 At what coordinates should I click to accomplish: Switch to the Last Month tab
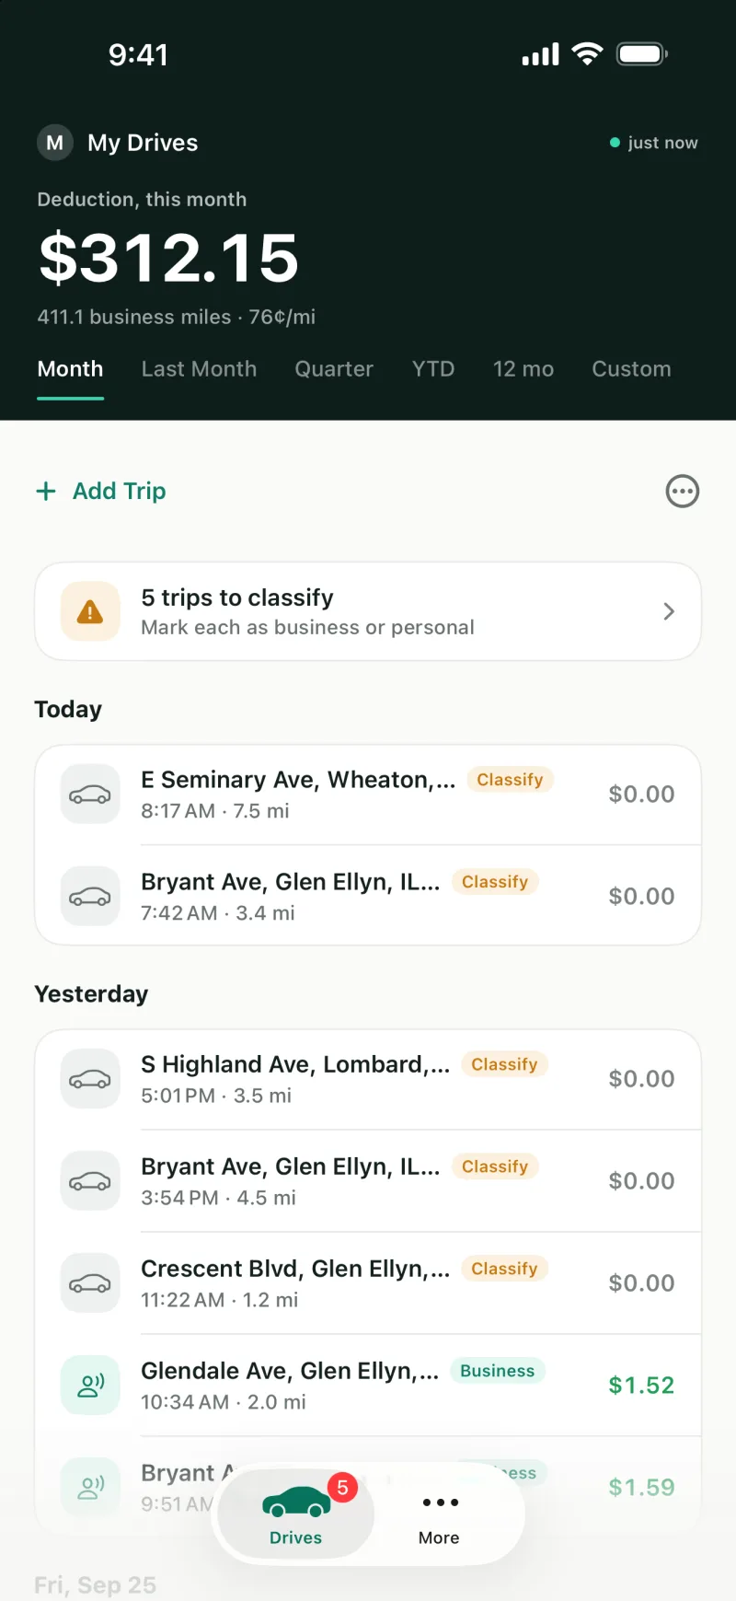tap(199, 369)
